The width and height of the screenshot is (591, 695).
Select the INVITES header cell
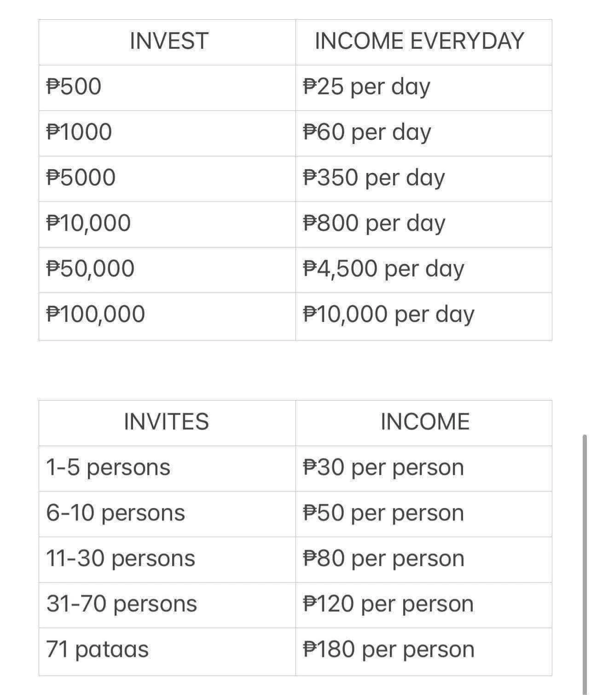pos(167,423)
